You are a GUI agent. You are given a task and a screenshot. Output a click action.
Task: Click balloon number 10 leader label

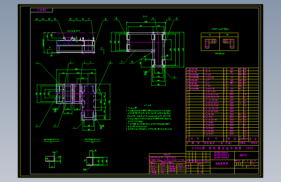click(132, 62)
